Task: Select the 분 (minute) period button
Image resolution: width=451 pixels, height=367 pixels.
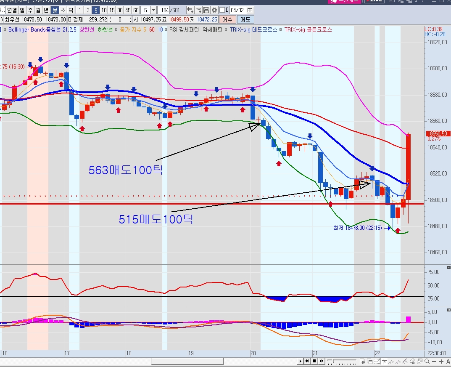Action: pyautogui.click(x=55, y=11)
